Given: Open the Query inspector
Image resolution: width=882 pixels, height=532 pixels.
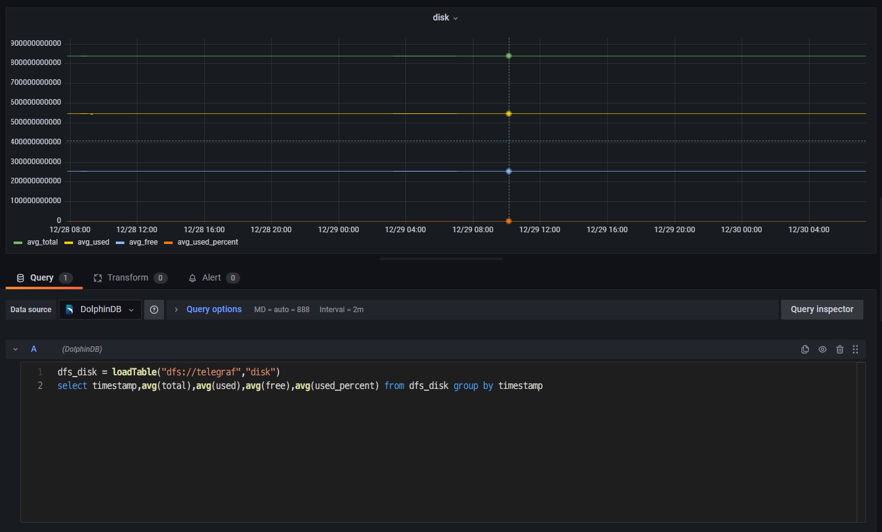Looking at the screenshot, I should (821, 310).
